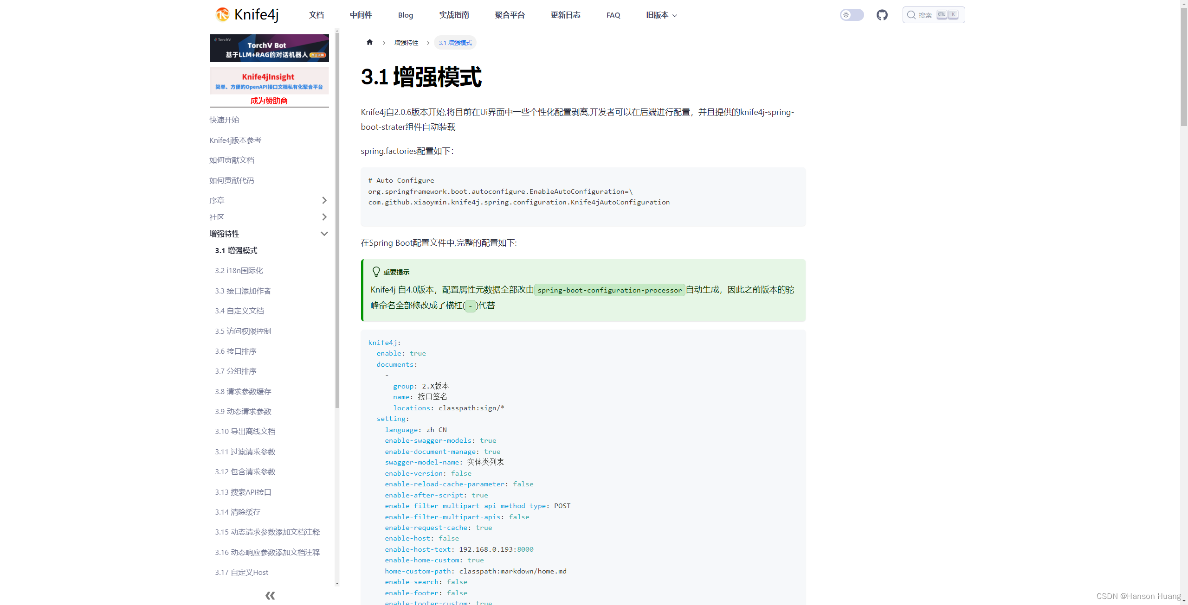Click the home icon in the breadcrumb
1188x605 pixels.
pos(369,42)
